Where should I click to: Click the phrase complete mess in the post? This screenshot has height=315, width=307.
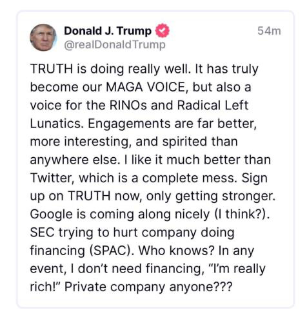pyautogui.click(x=188, y=178)
